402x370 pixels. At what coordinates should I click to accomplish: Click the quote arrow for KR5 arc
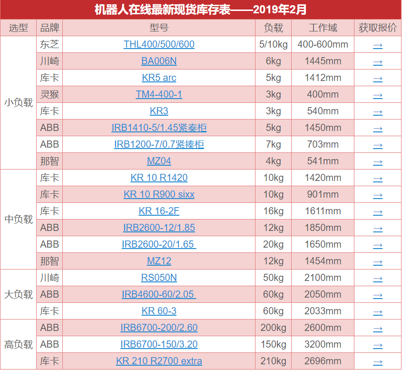(378, 79)
